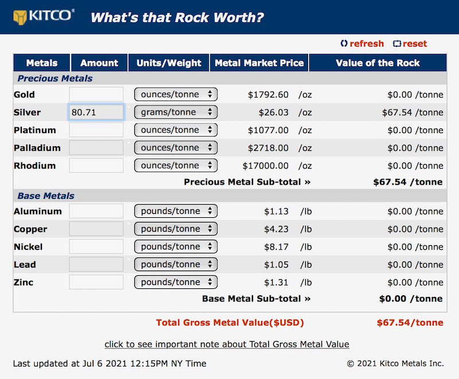Viewport: 459px width, 379px height.
Task: Click the Base Metal Sub-total label
Action: (x=256, y=299)
